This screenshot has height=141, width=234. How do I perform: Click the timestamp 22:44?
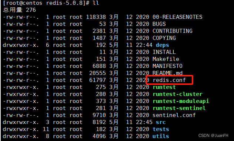(x=144, y=45)
